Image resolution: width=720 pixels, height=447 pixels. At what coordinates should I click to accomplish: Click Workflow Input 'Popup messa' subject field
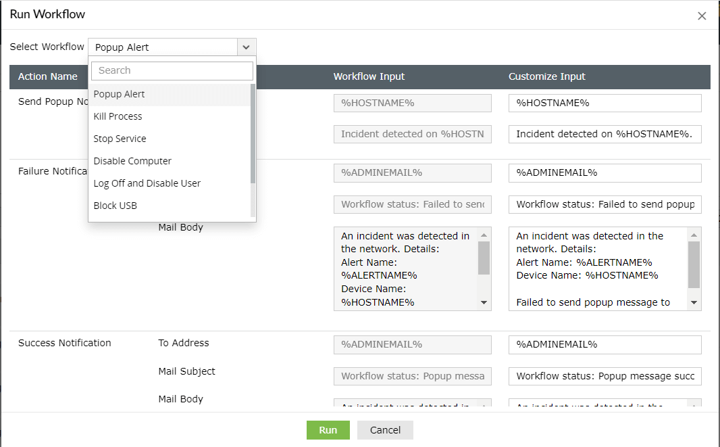click(x=413, y=376)
